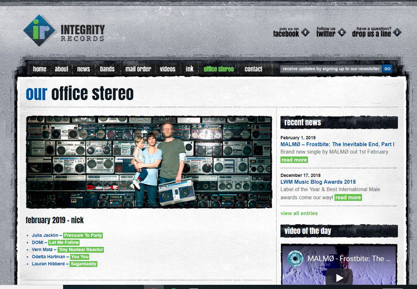The width and height of the screenshot is (417, 289).
Task: Open the about page
Action: (x=62, y=69)
